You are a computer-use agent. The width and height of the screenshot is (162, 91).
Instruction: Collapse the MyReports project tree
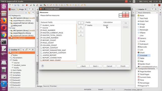9,15
